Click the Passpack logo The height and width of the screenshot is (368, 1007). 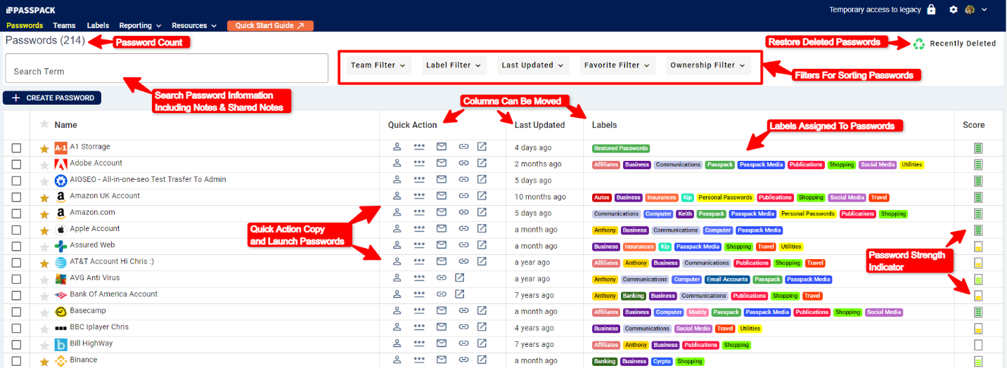click(x=30, y=10)
